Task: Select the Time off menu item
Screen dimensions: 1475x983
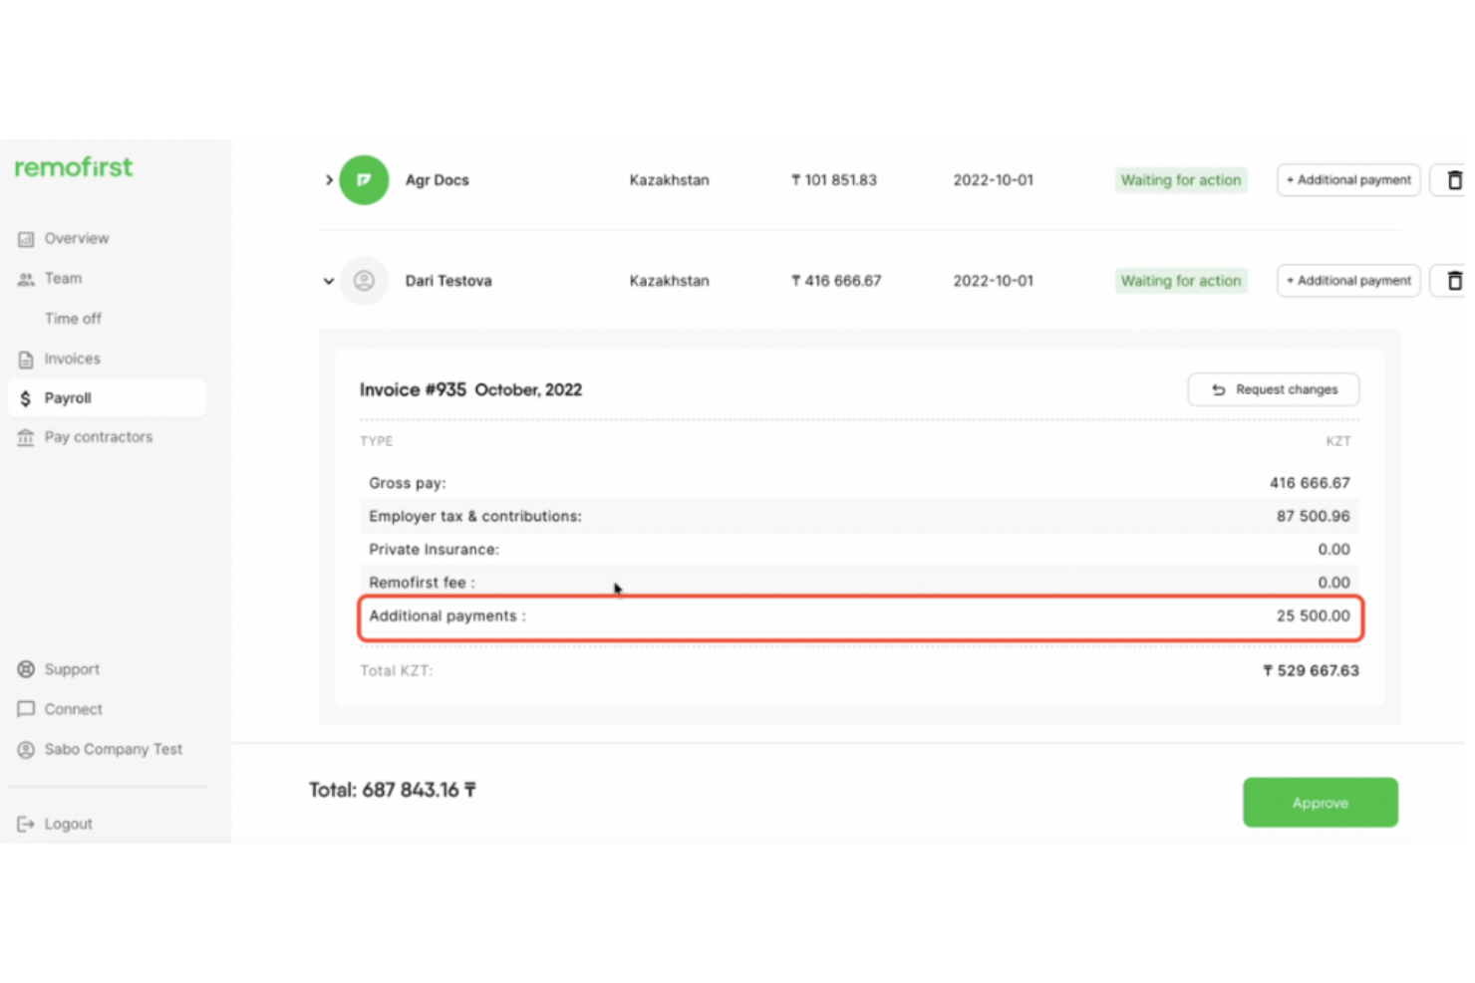Action: [x=73, y=318]
